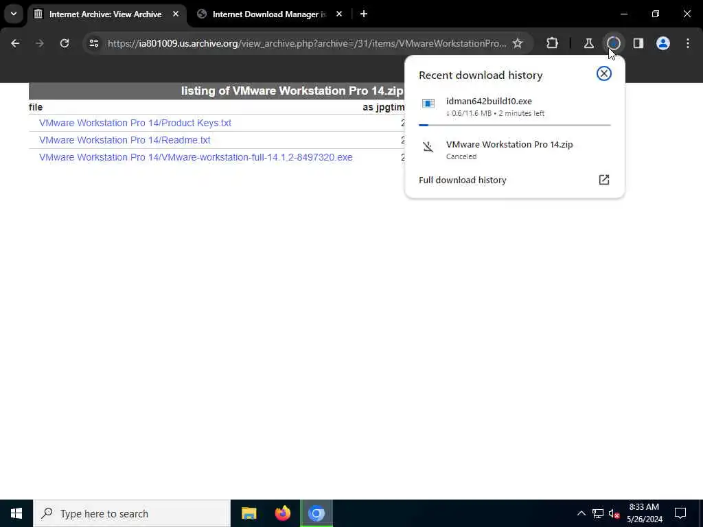The width and height of the screenshot is (703, 527).
Task: Open the Chrome profile avatar
Action: pyautogui.click(x=663, y=43)
